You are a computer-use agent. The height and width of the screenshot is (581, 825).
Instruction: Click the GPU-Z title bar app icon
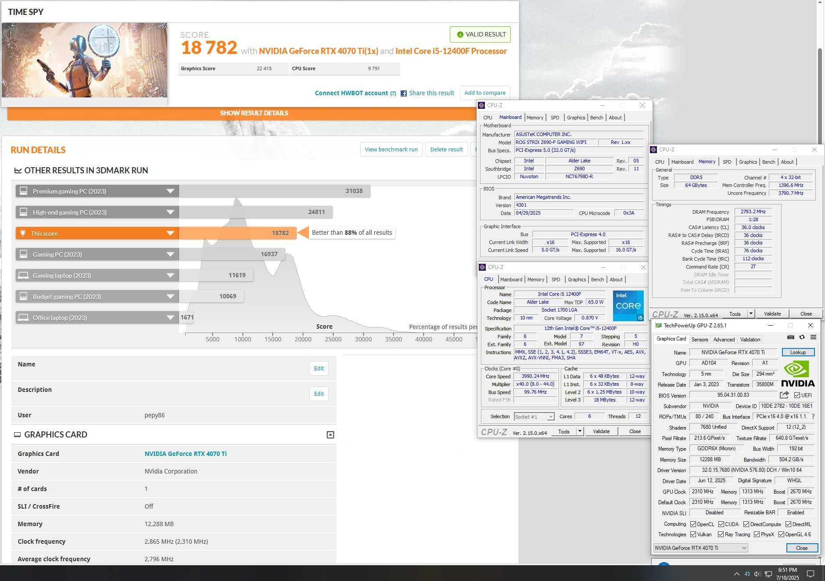[658, 325]
